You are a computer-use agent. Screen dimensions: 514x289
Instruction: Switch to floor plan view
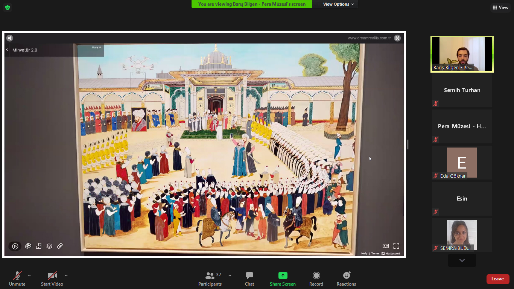(38, 246)
